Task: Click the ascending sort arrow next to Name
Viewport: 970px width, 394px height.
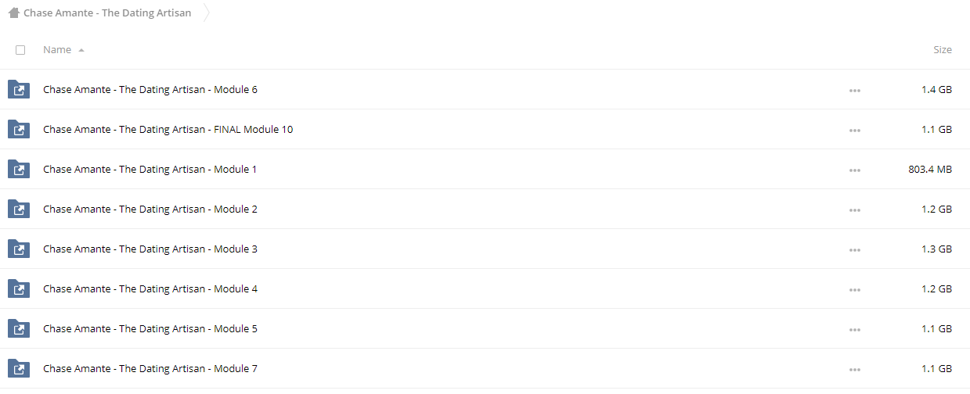Action: pos(81,50)
